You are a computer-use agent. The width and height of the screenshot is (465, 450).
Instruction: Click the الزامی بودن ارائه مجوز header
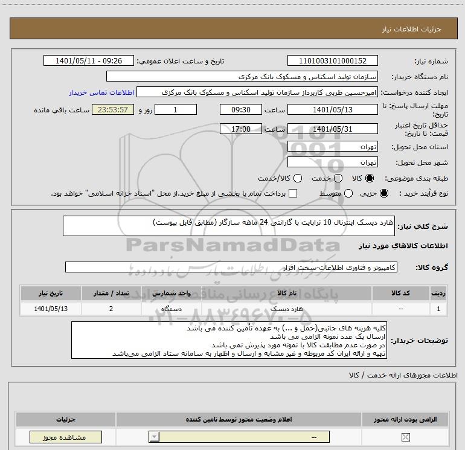[405, 419]
